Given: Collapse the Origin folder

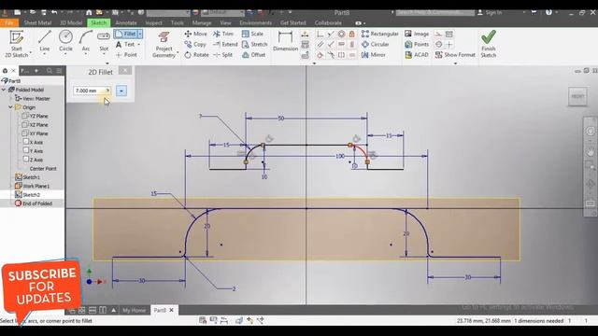Looking at the screenshot, I should coord(10,107).
